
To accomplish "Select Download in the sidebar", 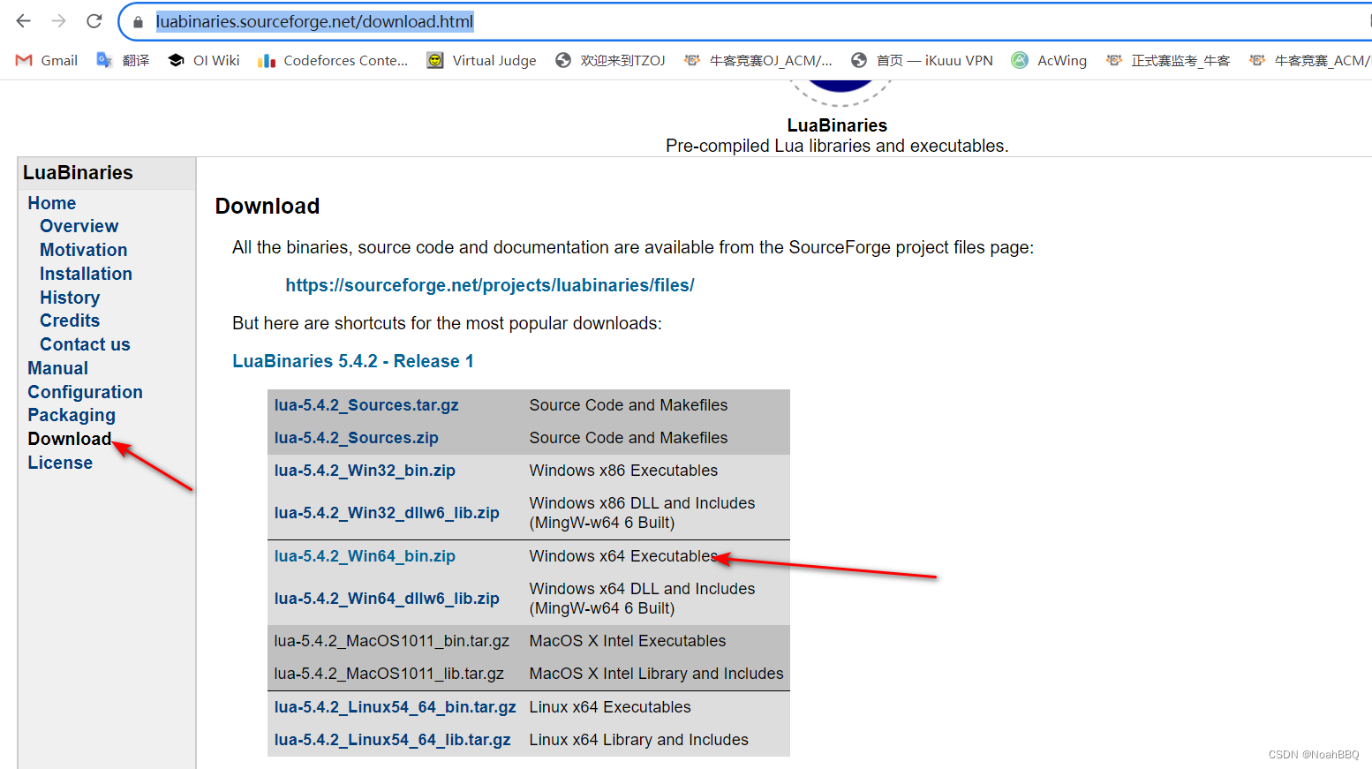I will (70, 439).
